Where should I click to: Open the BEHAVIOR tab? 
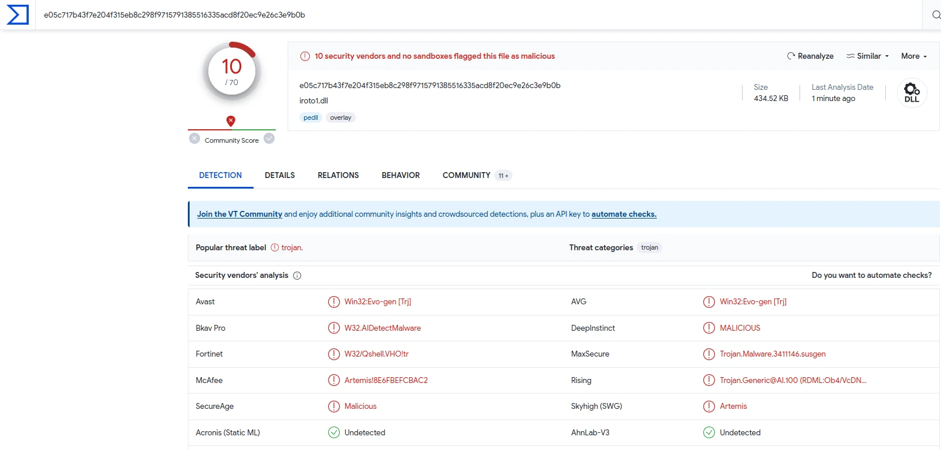(x=400, y=176)
